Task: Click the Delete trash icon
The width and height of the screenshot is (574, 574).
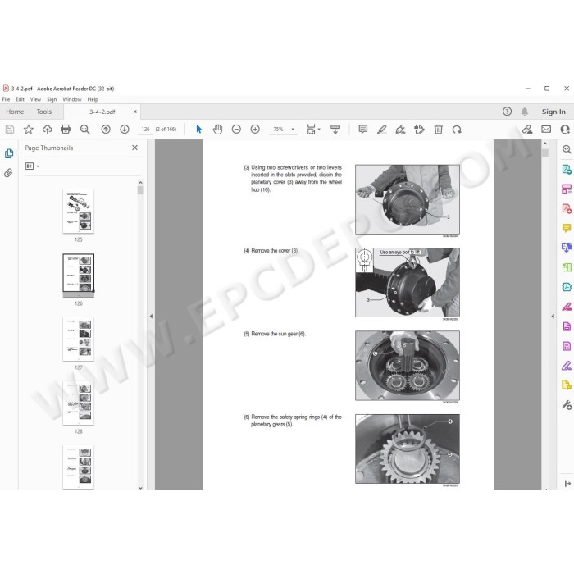Action: [x=438, y=130]
